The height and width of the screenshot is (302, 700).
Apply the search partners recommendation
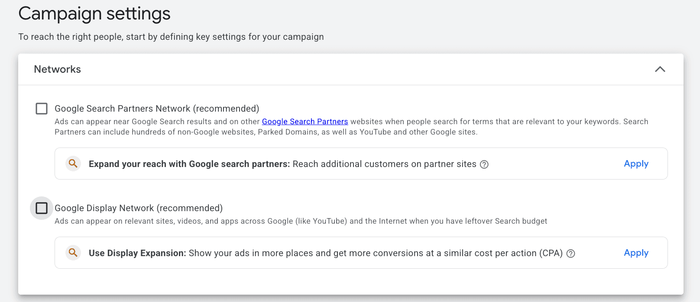[636, 164]
